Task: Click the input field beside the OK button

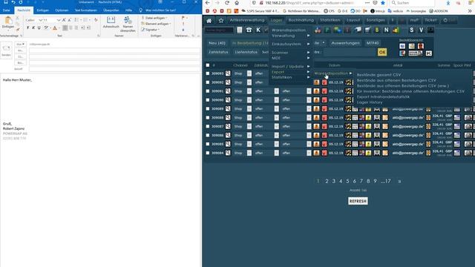Action: (x=350, y=52)
